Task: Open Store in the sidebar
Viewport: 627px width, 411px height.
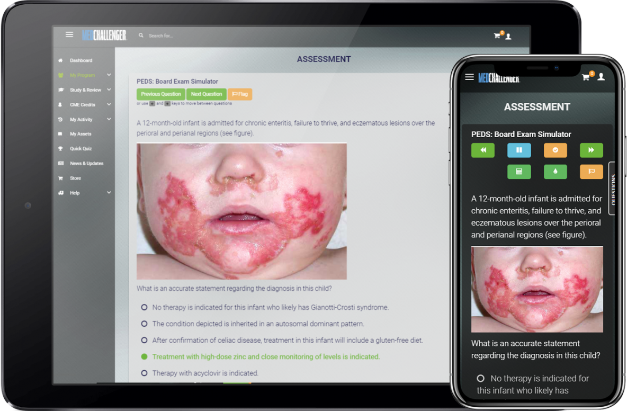Action: pyautogui.click(x=75, y=178)
